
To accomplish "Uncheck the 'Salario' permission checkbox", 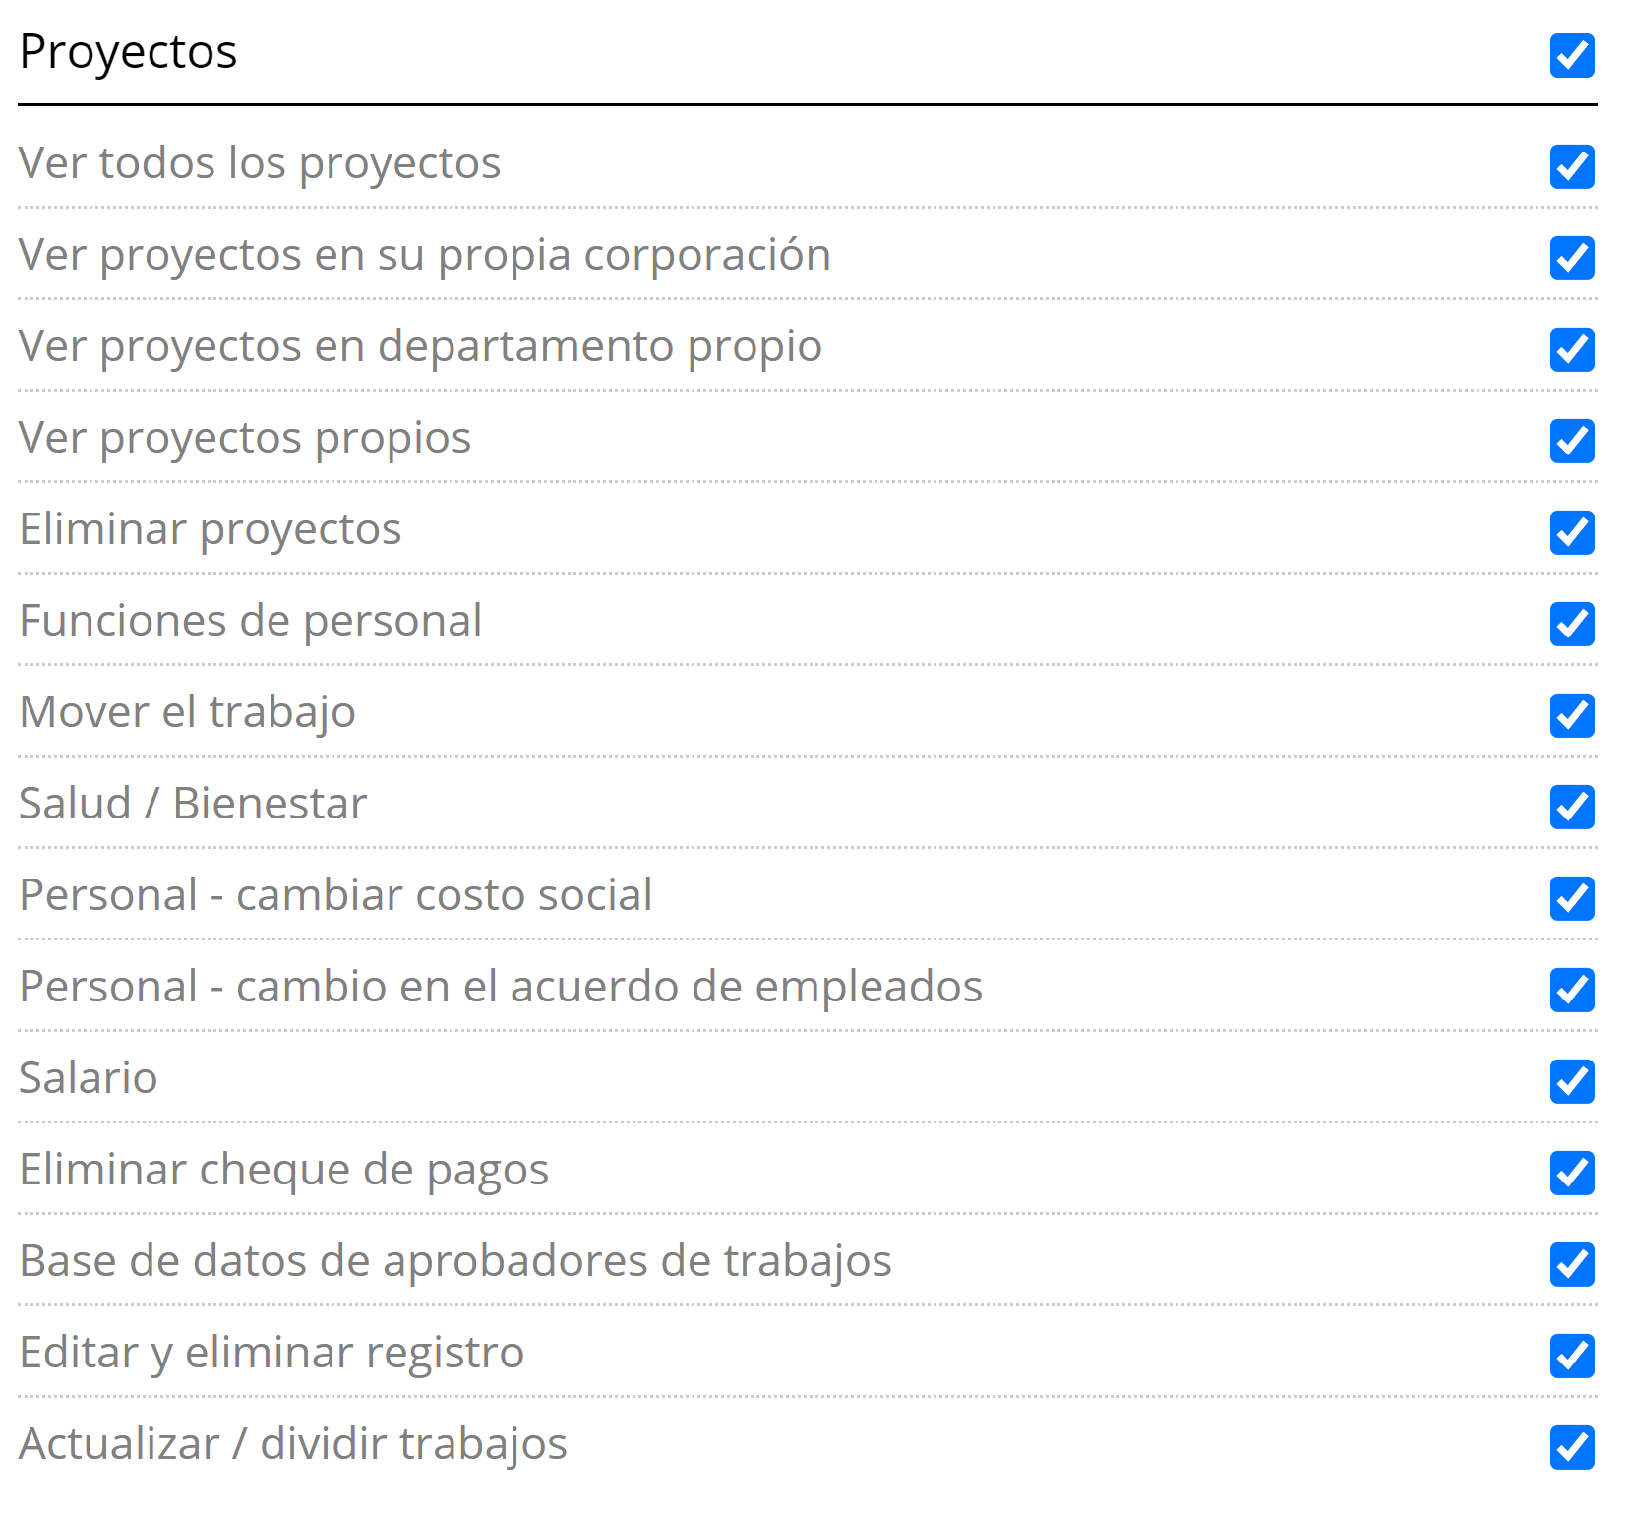I will pyautogui.click(x=1571, y=1081).
